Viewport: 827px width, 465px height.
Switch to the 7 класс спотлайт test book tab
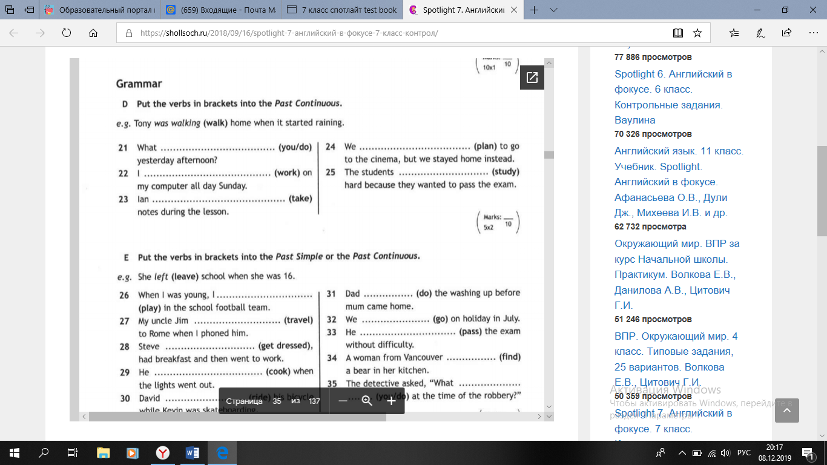tap(342, 10)
